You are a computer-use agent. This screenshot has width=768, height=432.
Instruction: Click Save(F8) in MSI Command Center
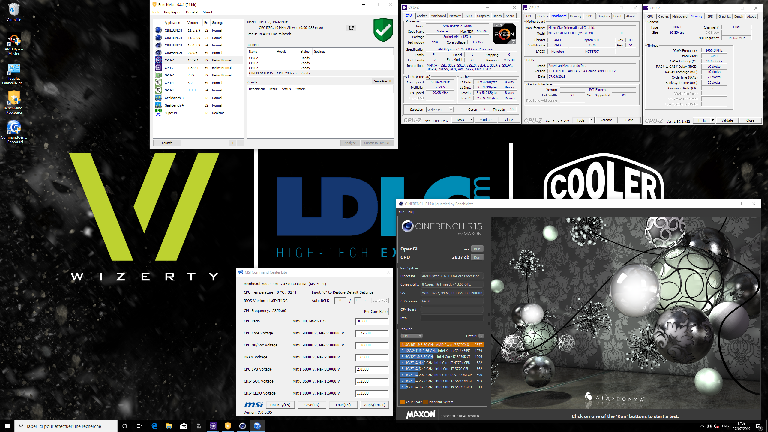[311, 405]
